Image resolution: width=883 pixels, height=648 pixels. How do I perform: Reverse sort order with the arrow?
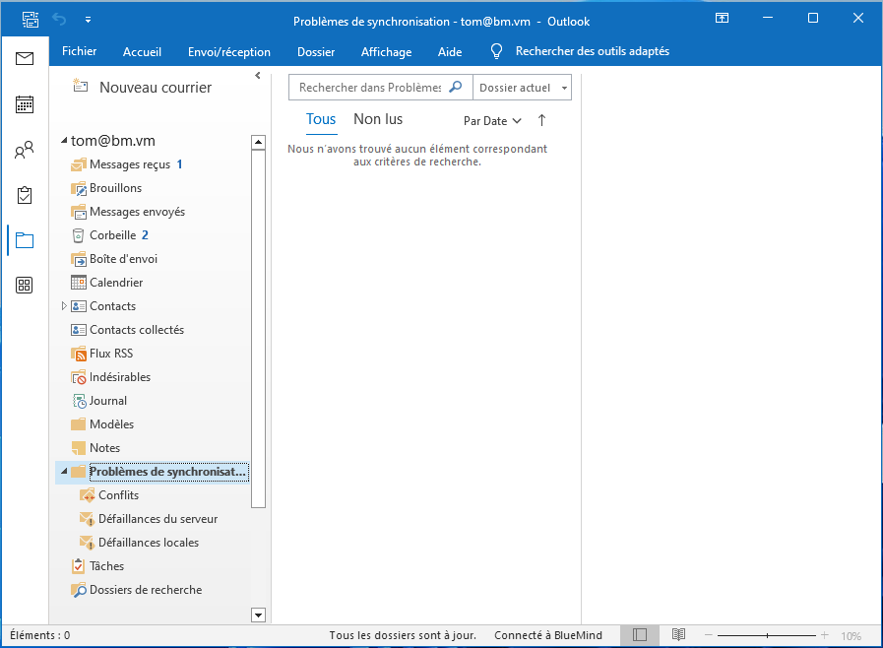[541, 120]
